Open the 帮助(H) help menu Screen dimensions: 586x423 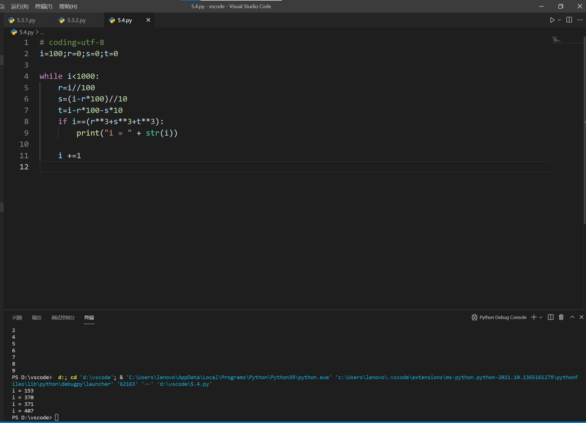(x=68, y=6)
